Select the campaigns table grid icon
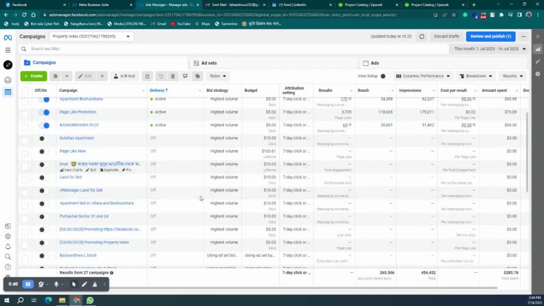Viewport: 544px width, 306px height. 8,92
